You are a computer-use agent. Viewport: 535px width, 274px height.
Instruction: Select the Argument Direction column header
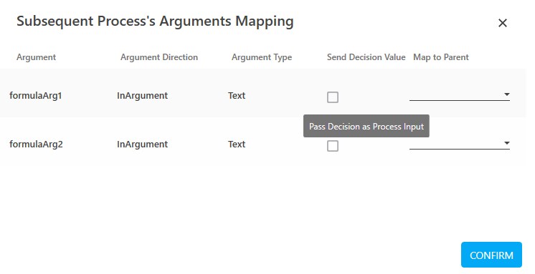(159, 57)
